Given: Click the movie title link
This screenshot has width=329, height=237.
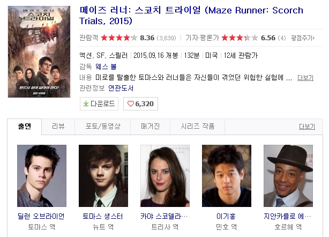Looking at the screenshot, I should [x=191, y=16].
